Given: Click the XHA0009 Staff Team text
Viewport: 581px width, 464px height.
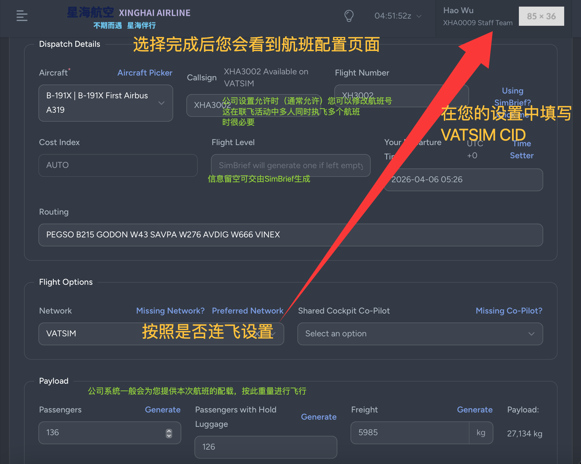Looking at the screenshot, I should pos(478,23).
